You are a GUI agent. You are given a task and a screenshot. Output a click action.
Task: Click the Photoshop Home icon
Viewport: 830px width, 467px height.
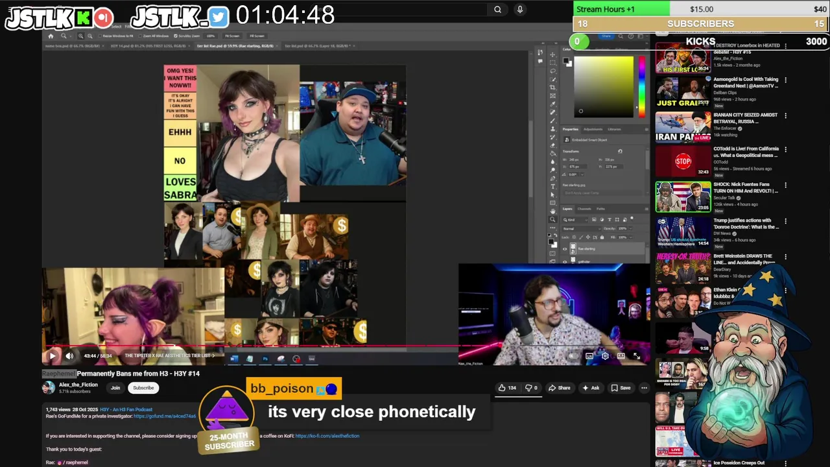(x=51, y=36)
